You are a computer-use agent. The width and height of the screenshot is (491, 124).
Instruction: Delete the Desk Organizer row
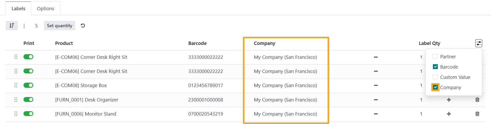point(477,100)
